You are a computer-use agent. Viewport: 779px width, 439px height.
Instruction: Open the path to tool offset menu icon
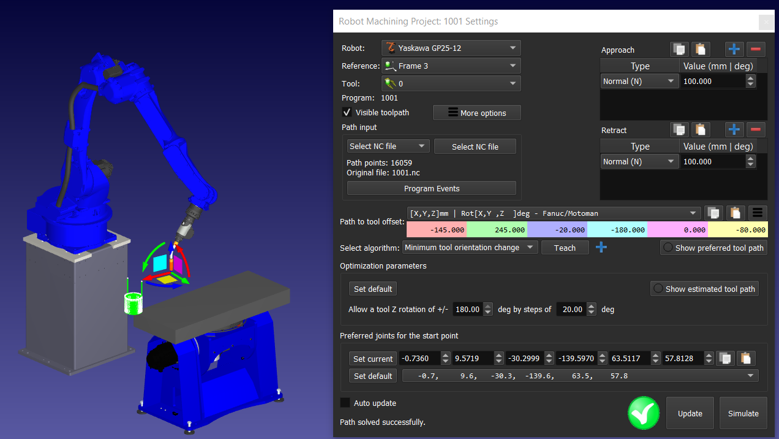pos(758,213)
